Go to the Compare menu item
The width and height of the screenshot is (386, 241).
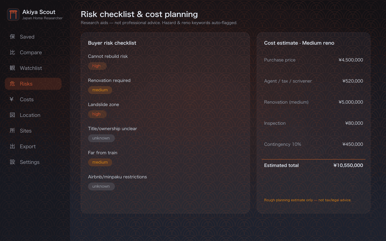coord(33,52)
